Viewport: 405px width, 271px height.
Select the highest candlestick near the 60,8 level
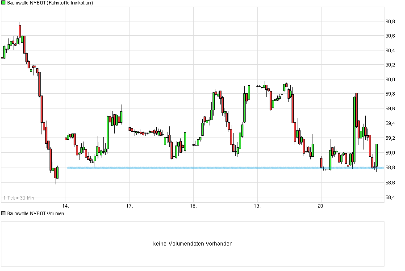(x=20, y=31)
